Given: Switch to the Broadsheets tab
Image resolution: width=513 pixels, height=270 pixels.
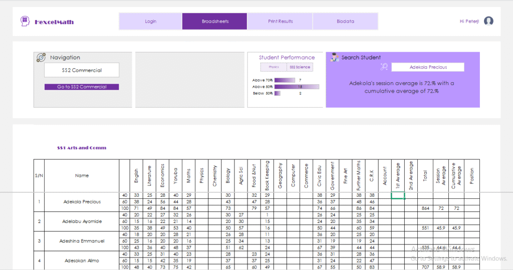Looking at the screenshot, I should pyautogui.click(x=215, y=22).
